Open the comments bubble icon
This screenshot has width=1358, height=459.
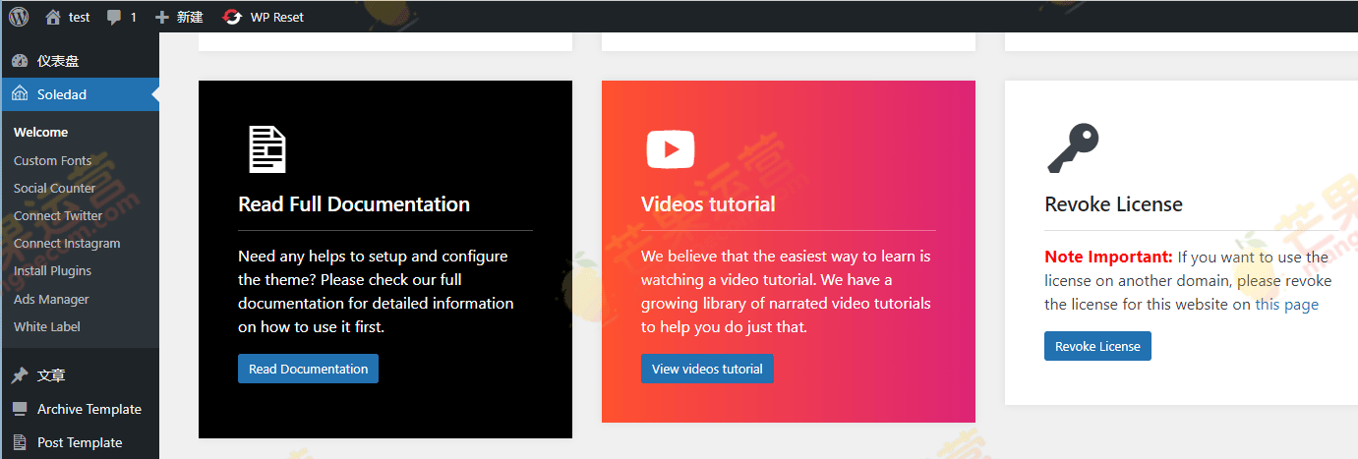[115, 17]
